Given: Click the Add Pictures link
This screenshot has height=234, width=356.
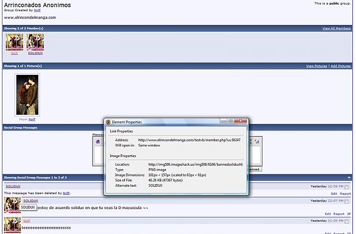Looking at the screenshot, I should [x=340, y=66].
